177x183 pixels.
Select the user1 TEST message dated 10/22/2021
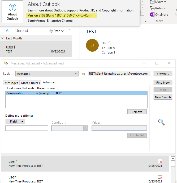click(36, 49)
